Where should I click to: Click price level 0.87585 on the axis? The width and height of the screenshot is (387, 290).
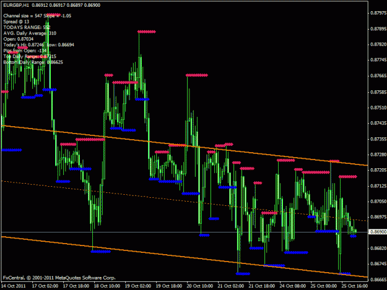(378, 92)
